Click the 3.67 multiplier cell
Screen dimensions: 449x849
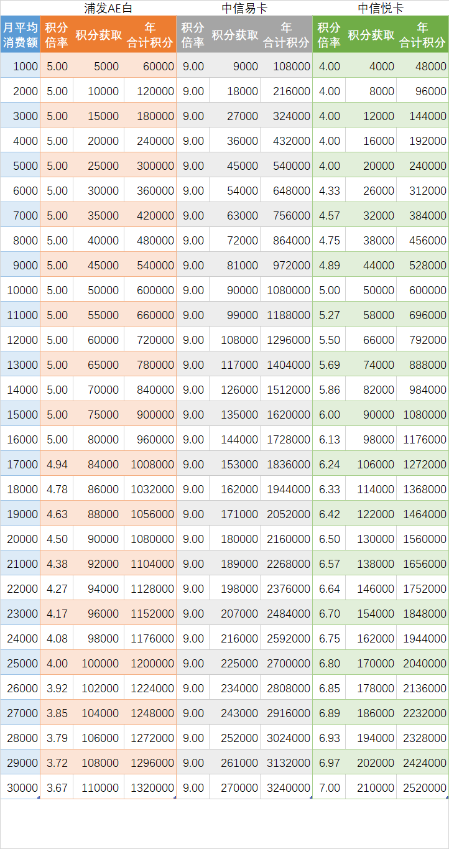pyautogui.click(x=57, y=787)
